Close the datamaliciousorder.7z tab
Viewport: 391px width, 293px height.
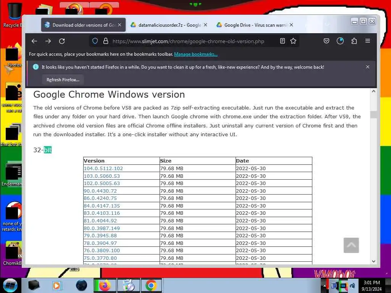click(x=205, y=25)
